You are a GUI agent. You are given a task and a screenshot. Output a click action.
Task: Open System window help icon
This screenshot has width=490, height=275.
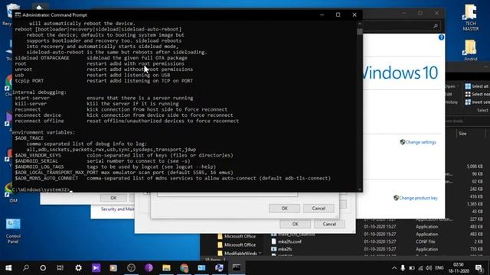(x=441, y=37)
